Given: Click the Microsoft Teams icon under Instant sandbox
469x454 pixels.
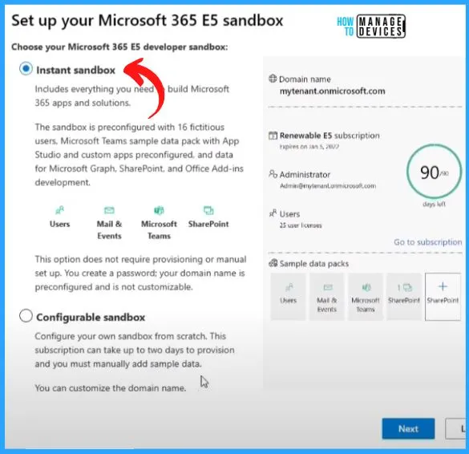Looking at the screenshot, I should [x=159, y=210].
